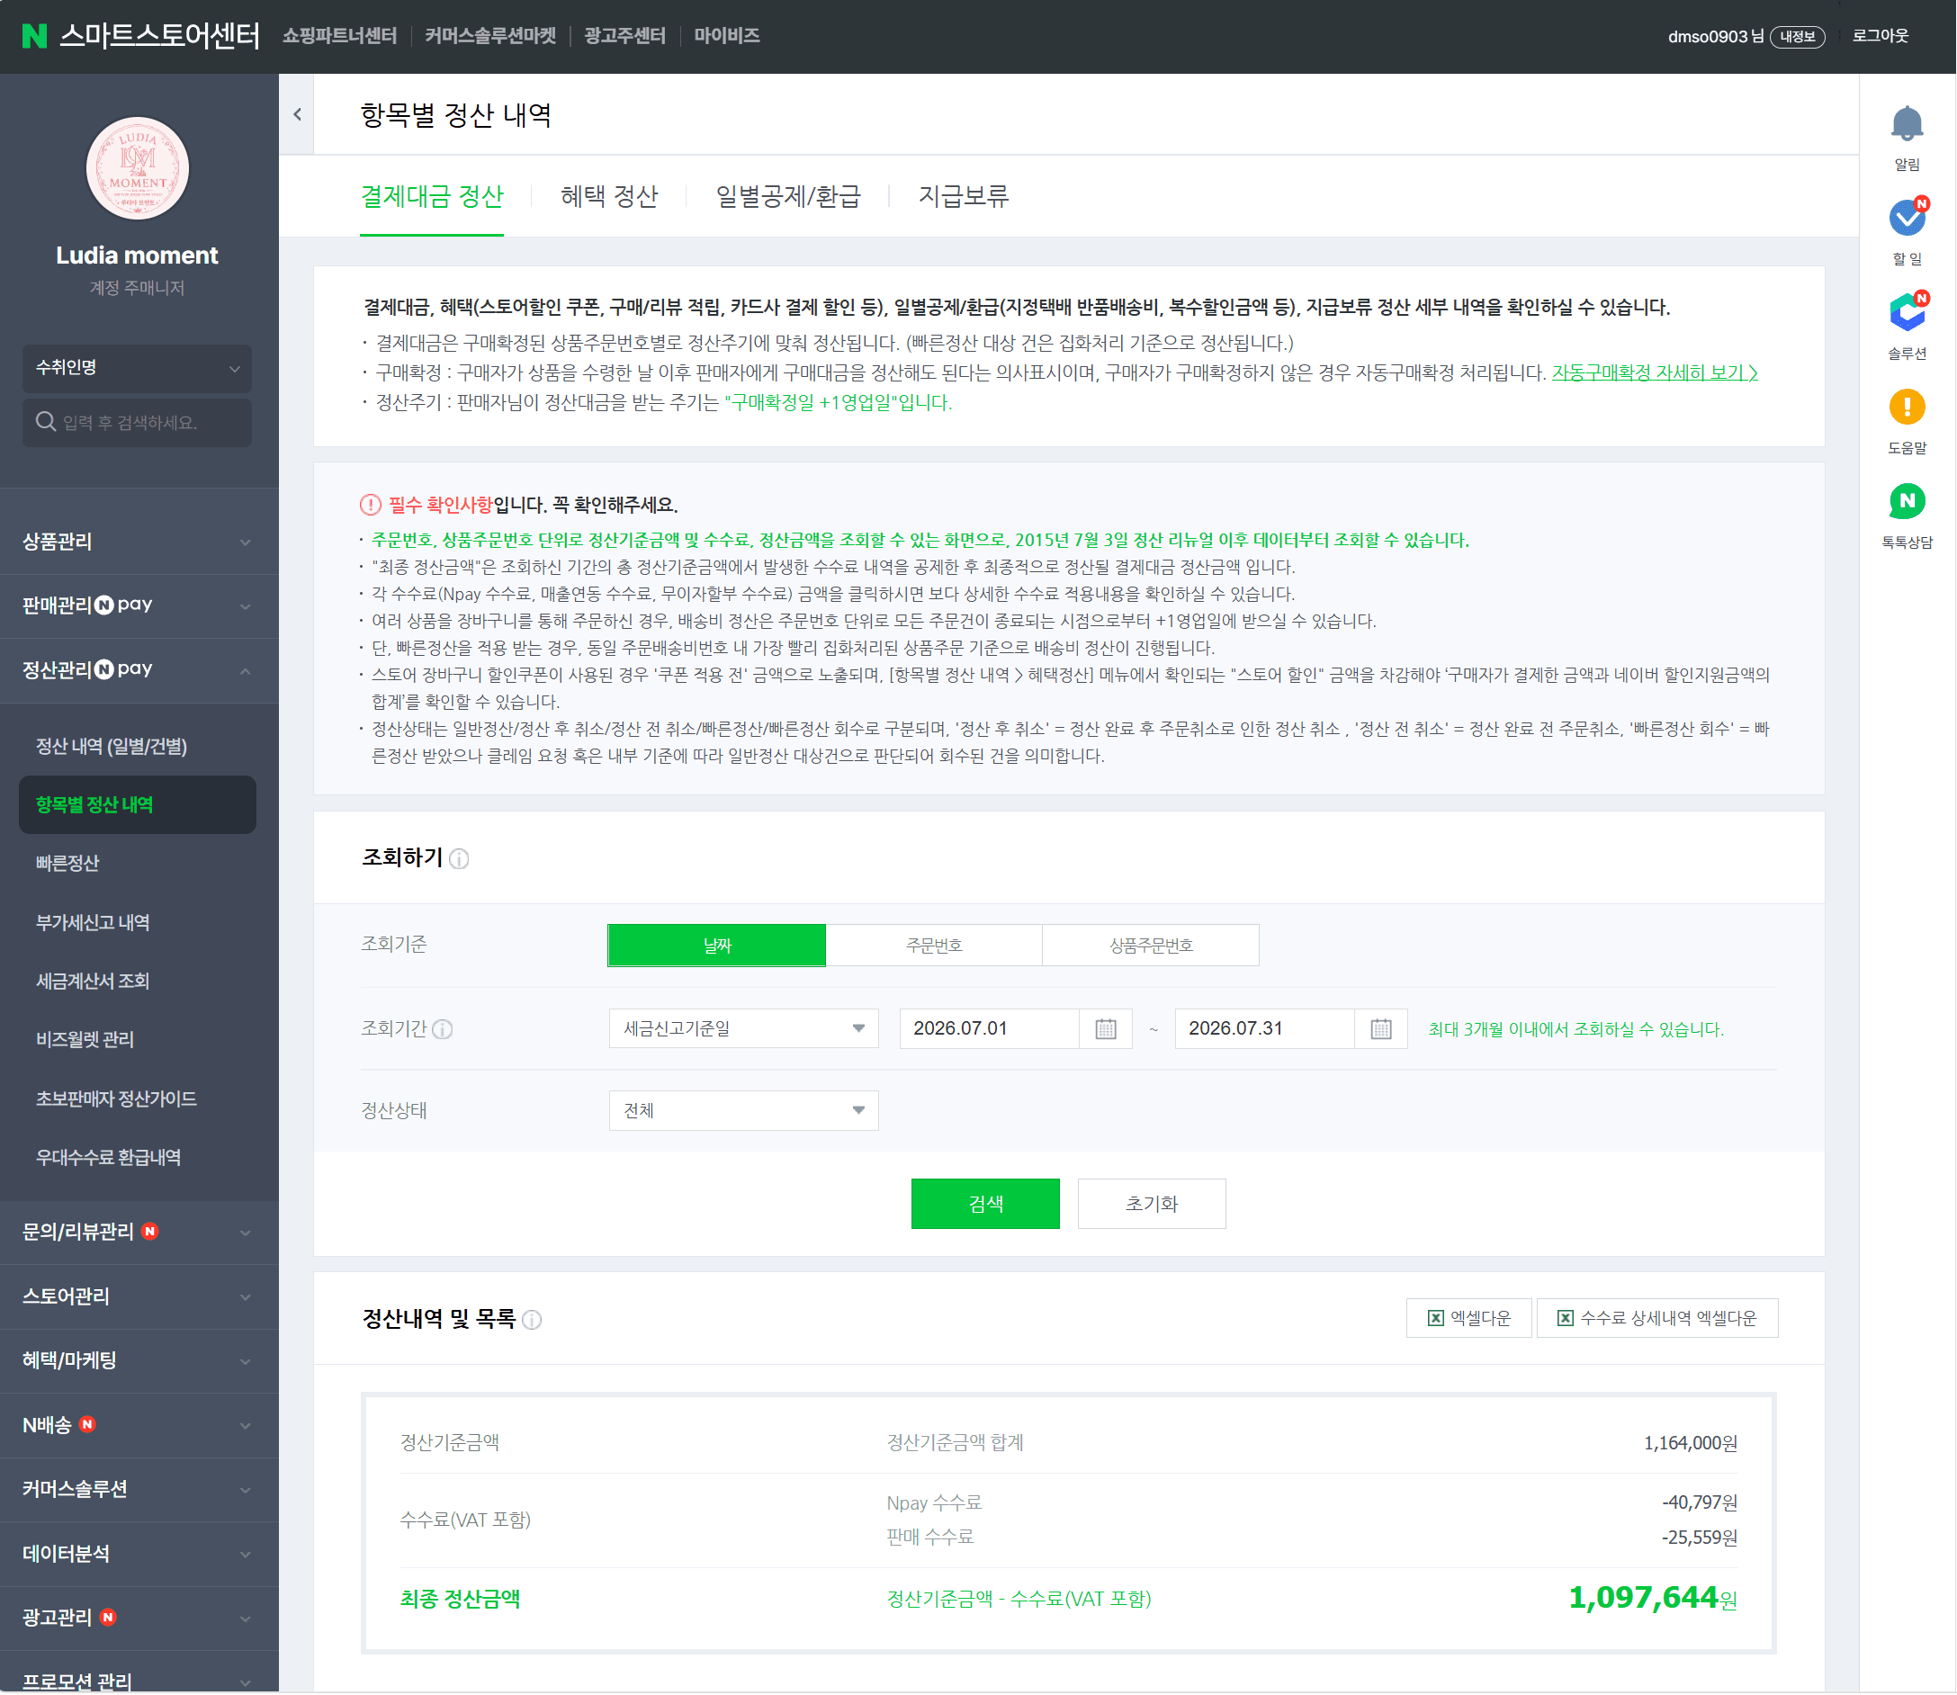Expand the 상품관리 sidebar menu

coord(138,542)
